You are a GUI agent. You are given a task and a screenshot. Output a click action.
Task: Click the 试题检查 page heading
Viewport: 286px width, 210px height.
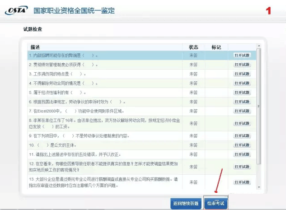[x=33, y=29]
